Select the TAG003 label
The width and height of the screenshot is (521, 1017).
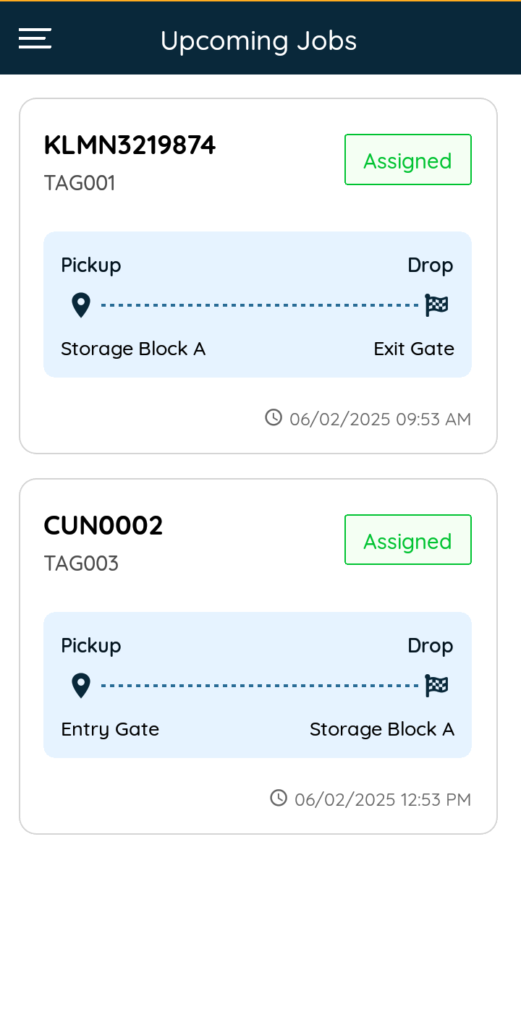pyautogui.click(x=81, y=563)
